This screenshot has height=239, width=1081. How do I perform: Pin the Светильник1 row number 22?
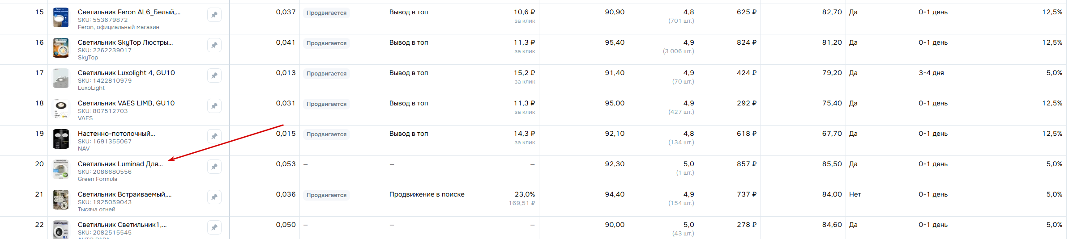[214, 227]
